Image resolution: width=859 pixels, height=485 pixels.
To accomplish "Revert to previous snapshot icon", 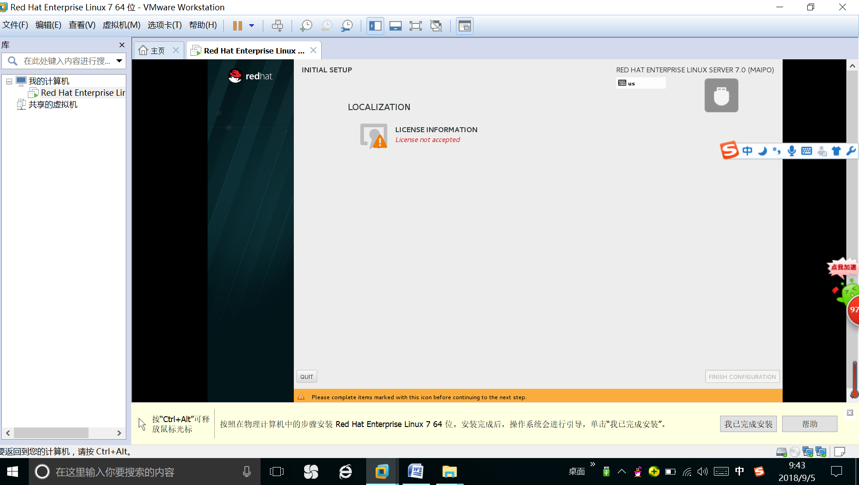I will (327, 26).
